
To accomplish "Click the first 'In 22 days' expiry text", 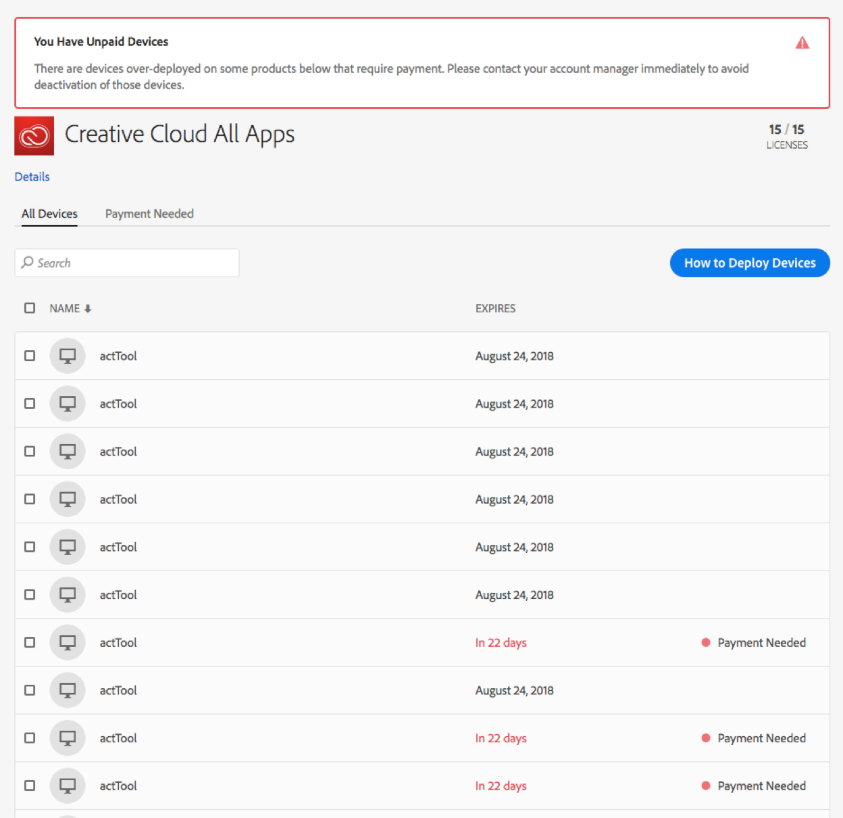I will coord(501,643).
